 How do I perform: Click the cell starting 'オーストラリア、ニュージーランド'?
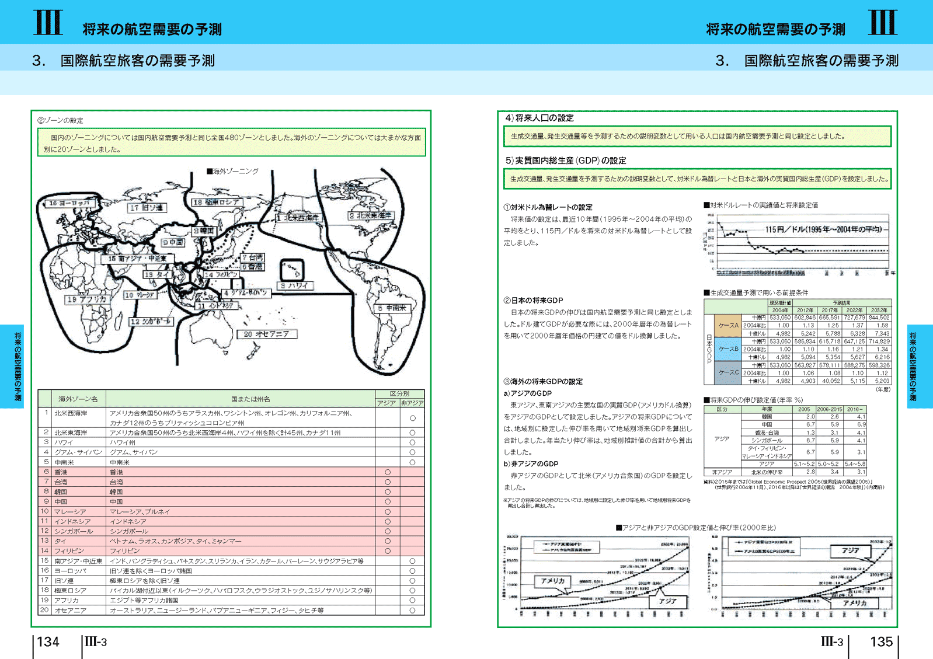tap(216, 610)
